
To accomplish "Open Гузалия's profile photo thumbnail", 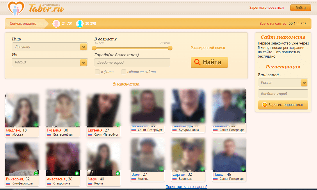I will pyautogui.click(x=63, y=108).
